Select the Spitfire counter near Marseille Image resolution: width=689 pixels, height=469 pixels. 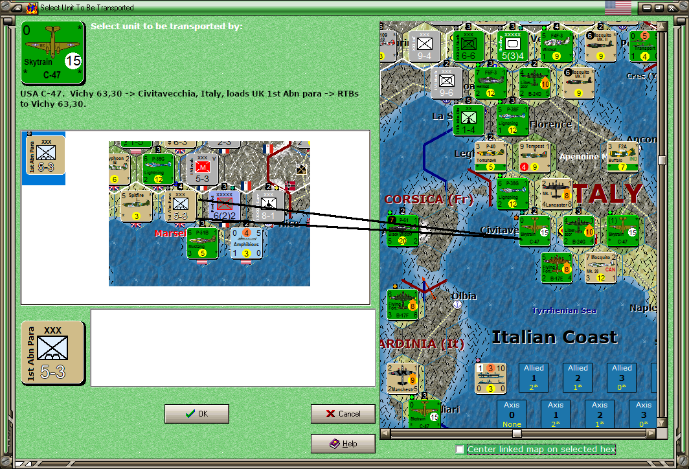136,206
